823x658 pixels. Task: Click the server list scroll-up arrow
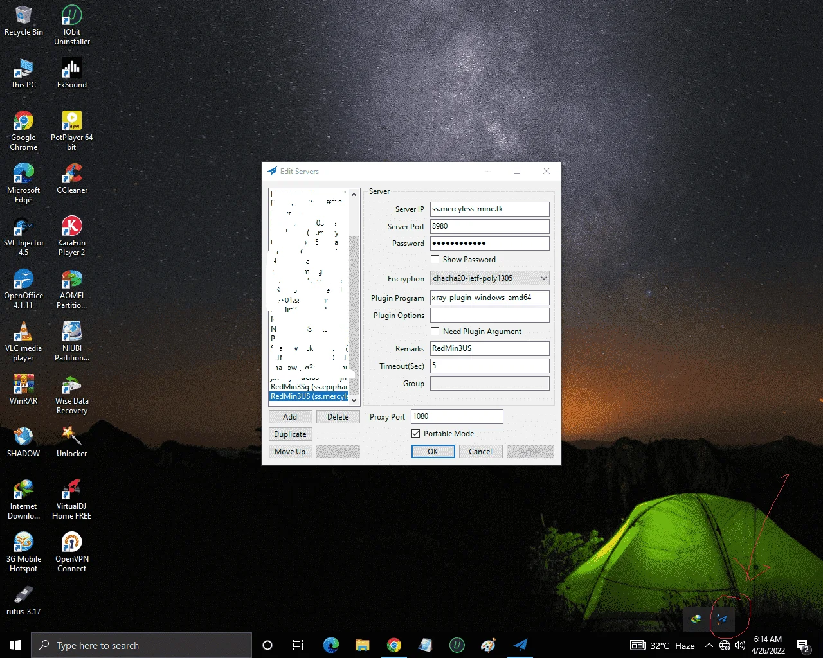(354, 193)
